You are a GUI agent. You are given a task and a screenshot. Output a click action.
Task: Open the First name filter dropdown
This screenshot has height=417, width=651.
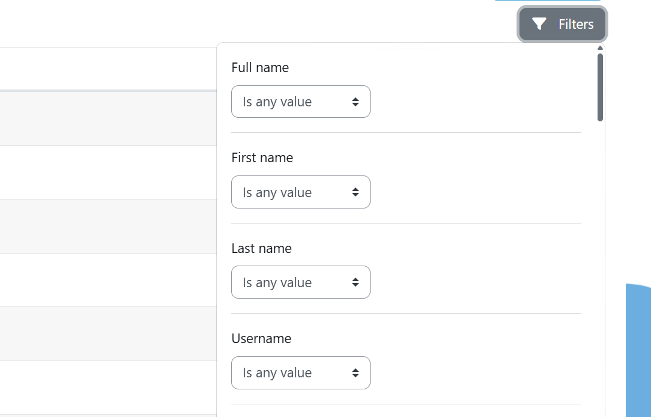[301, 192]
